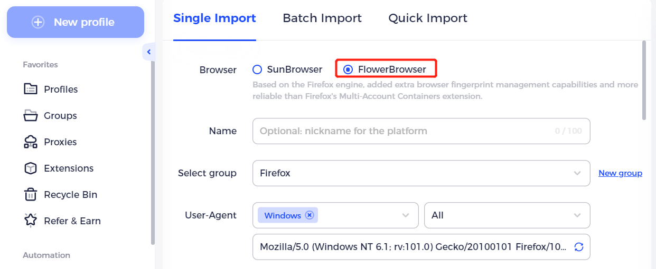Switch to the Quick Import tab
Image resolution: width=656 pixels, height=269 pixels.
tap(428, 18)
